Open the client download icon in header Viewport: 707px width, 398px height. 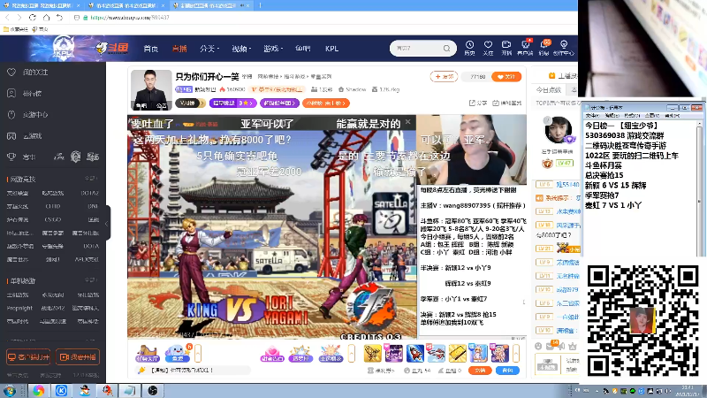(525, 48)
